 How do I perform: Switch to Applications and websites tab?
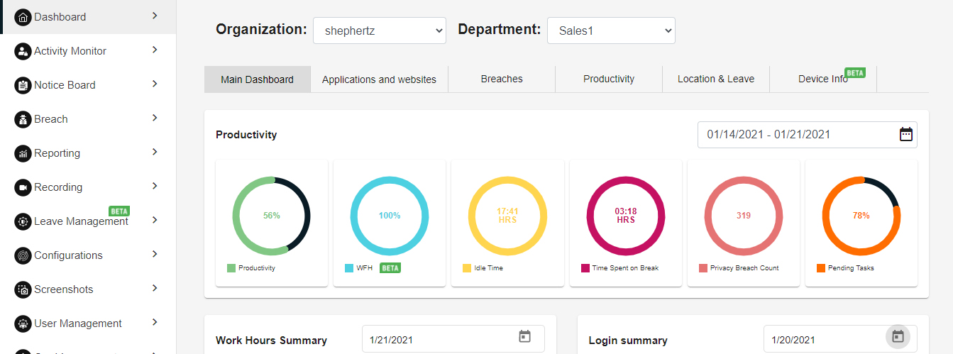(379, 79)
